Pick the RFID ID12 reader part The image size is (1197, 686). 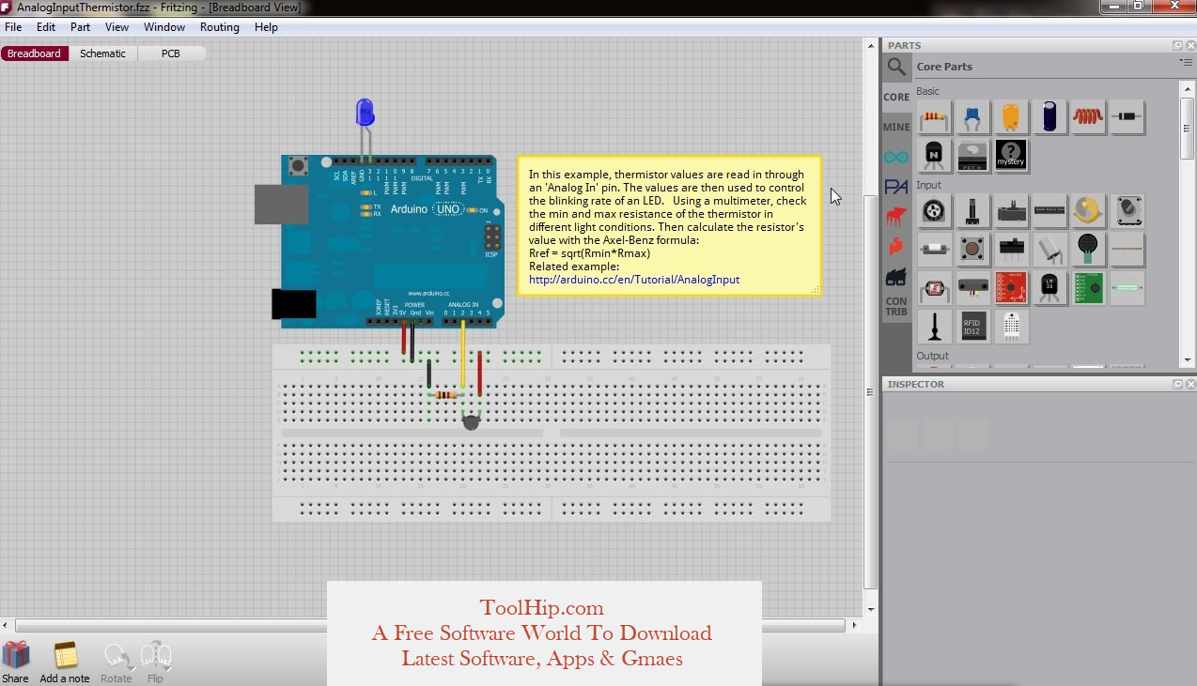pos(972,327)
